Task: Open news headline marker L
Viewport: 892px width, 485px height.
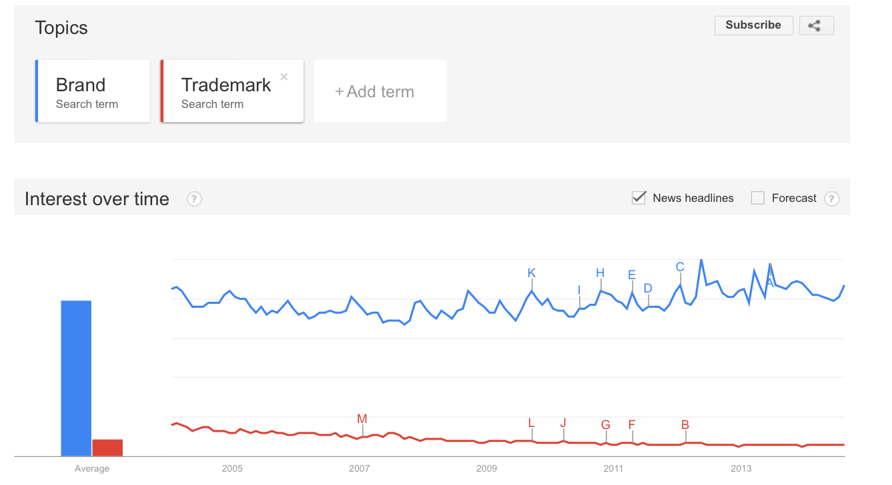Action: [x=532, y=423]
